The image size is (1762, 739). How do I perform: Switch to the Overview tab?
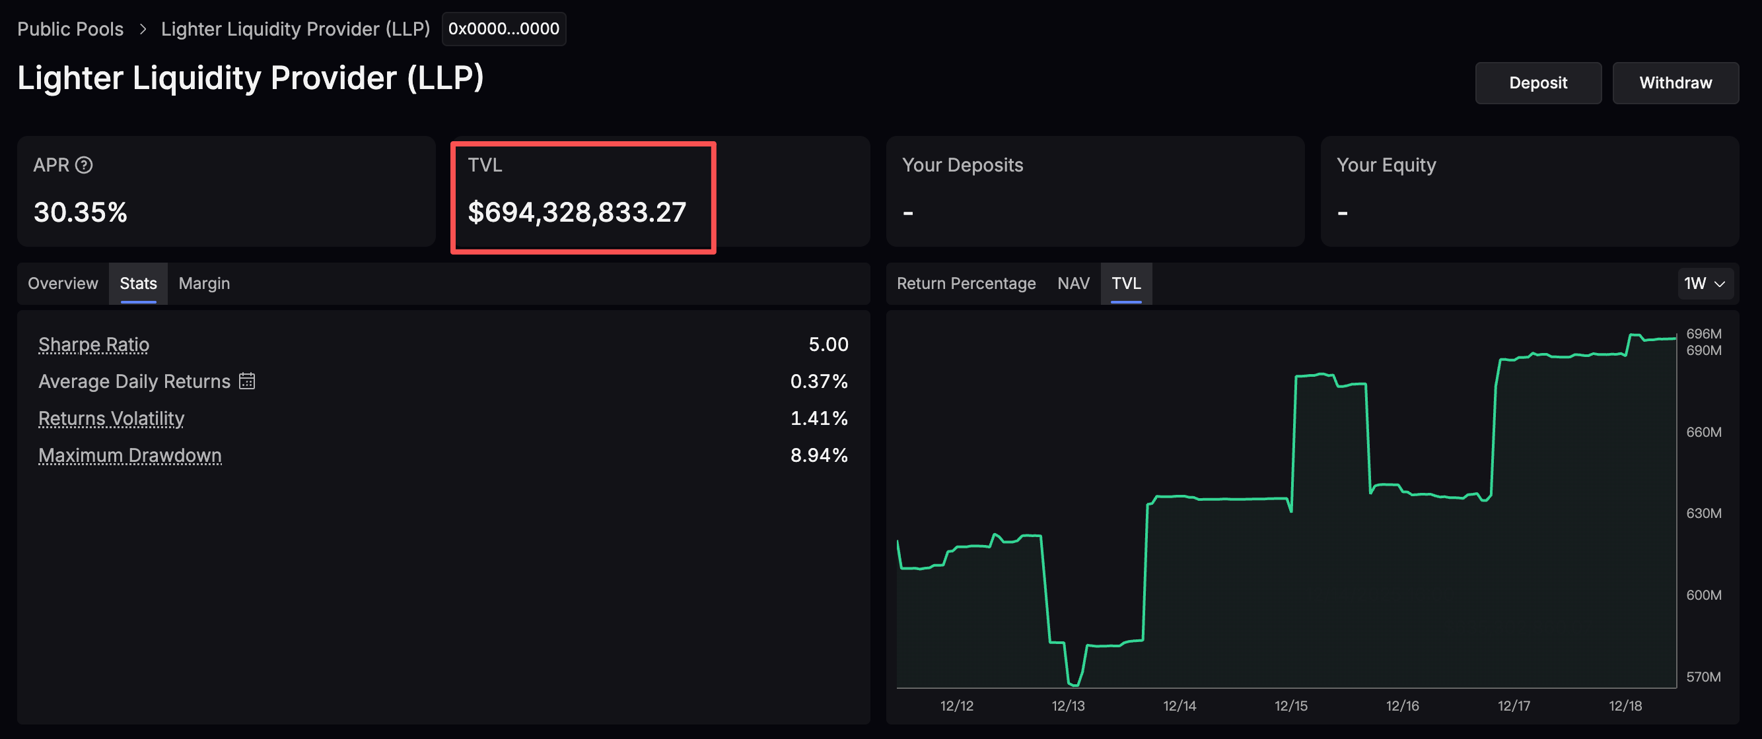click(x=62, y=283)
